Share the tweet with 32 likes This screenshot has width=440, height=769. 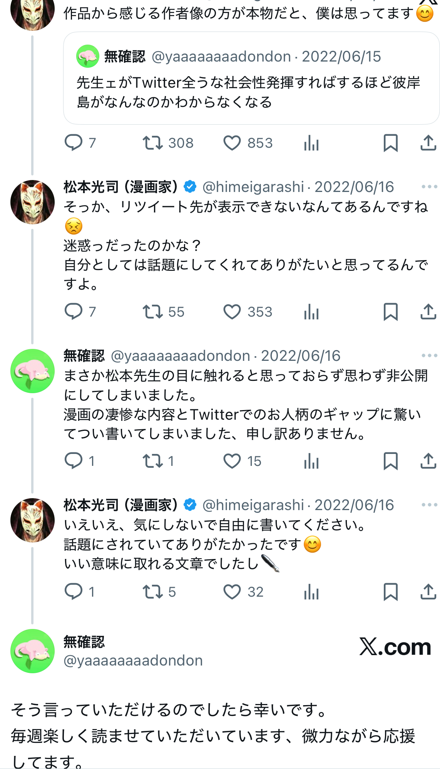click(x=428, y=592)
